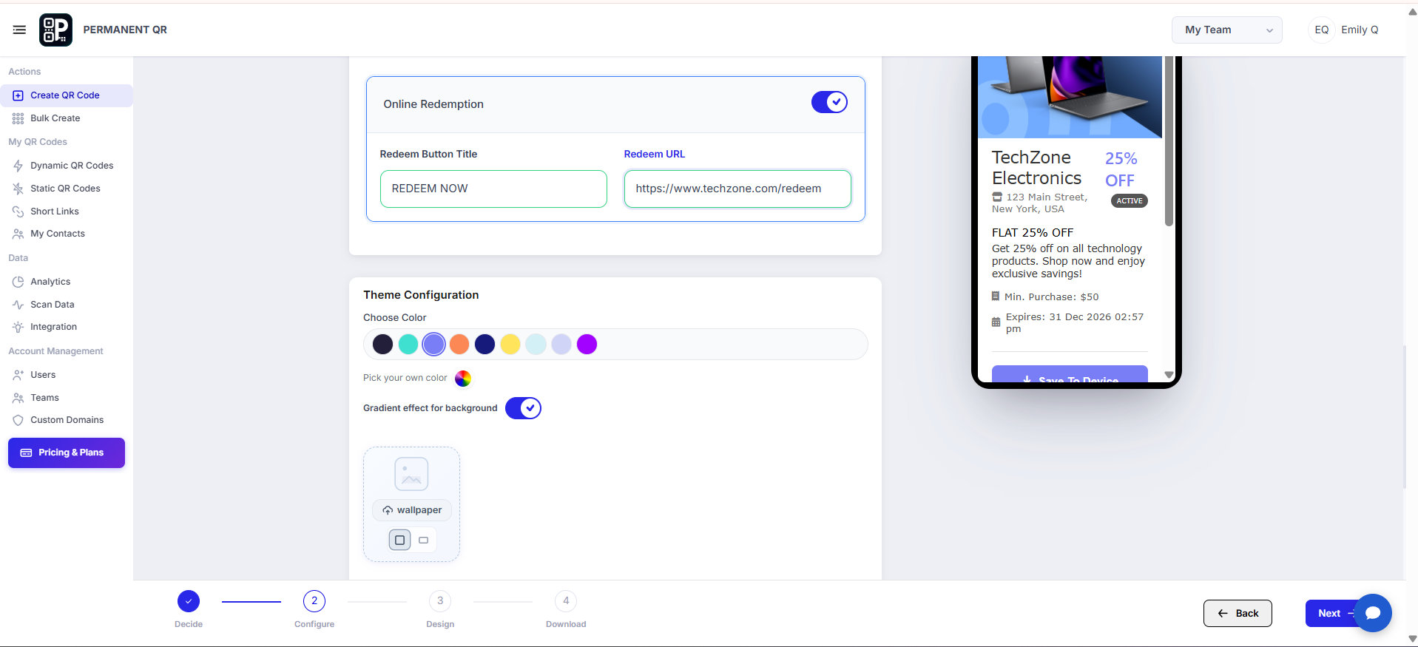Jump to step 3 Design
The height and width of the screenshot is (647, 1418).
pyautogui.click(x=440, y=601)
